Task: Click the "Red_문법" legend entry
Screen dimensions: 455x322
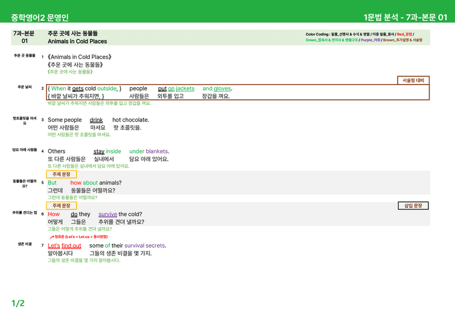Action: pos(404,34)
